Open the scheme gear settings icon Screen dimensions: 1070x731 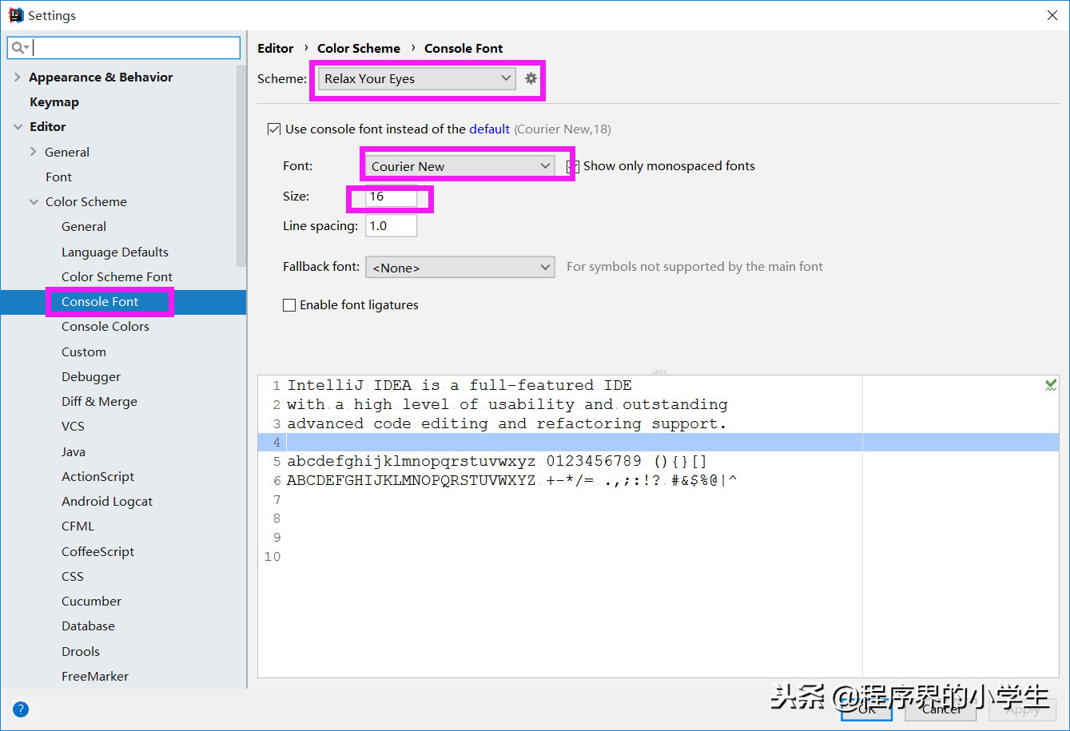click(x=531, y=78)
